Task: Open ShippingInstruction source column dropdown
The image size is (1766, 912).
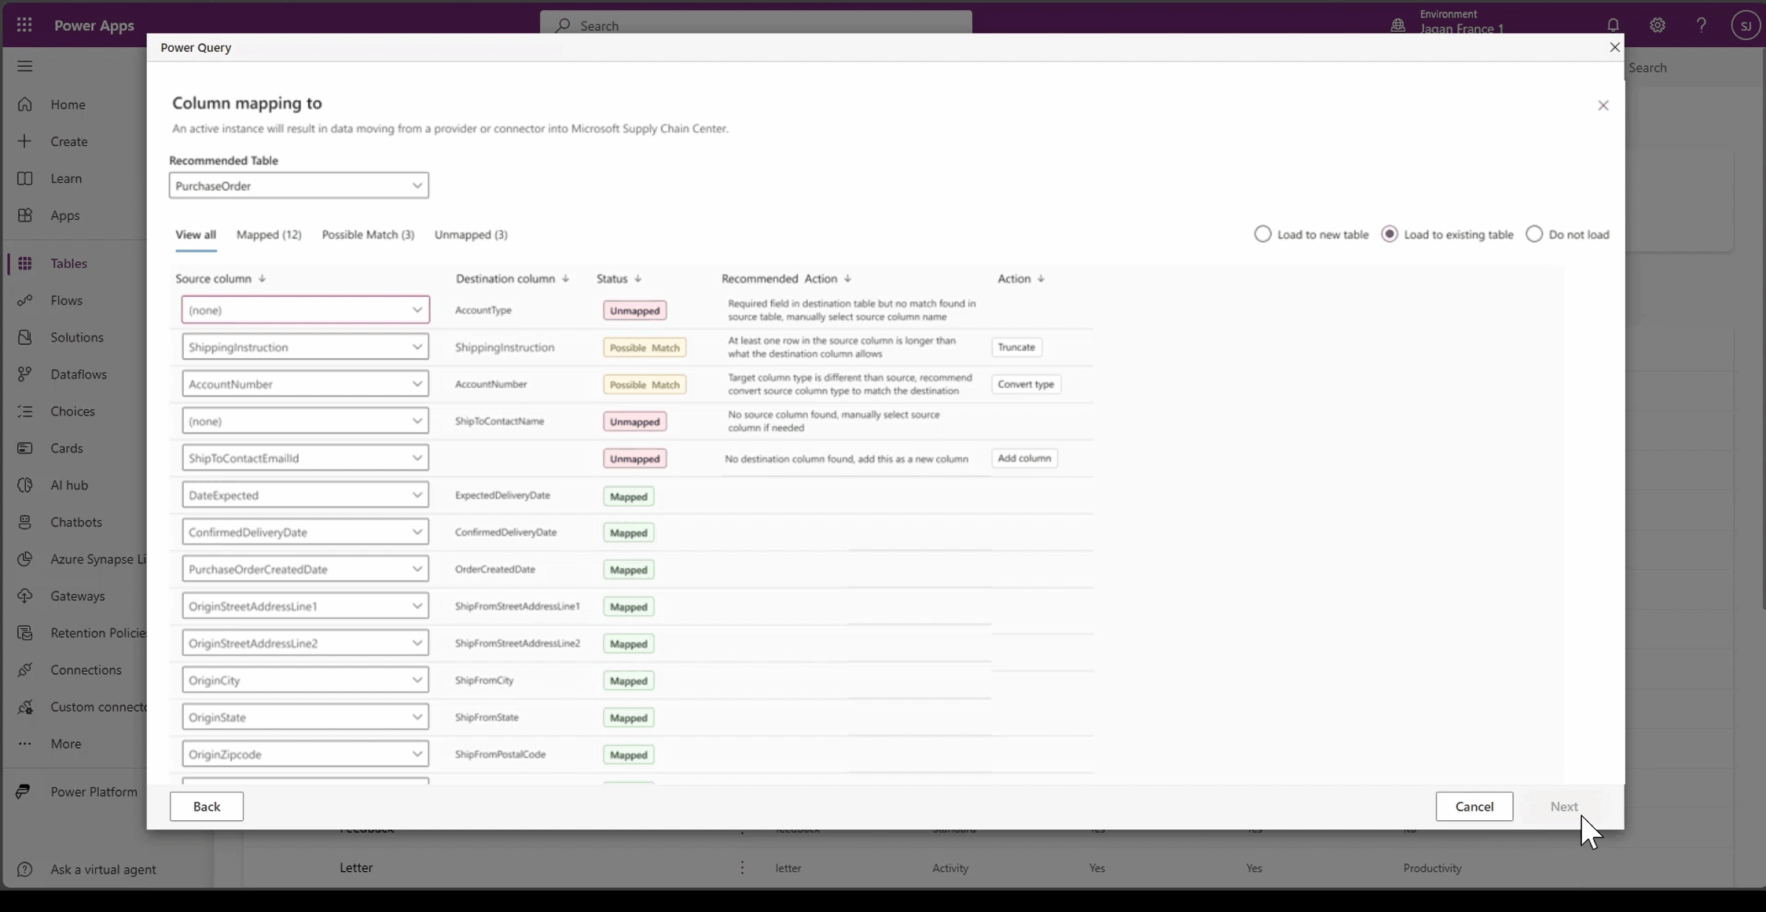Action: [305, 346]
